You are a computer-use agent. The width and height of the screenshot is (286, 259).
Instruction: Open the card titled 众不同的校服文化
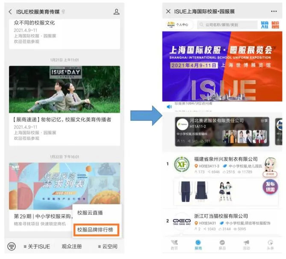pos(65,34)
